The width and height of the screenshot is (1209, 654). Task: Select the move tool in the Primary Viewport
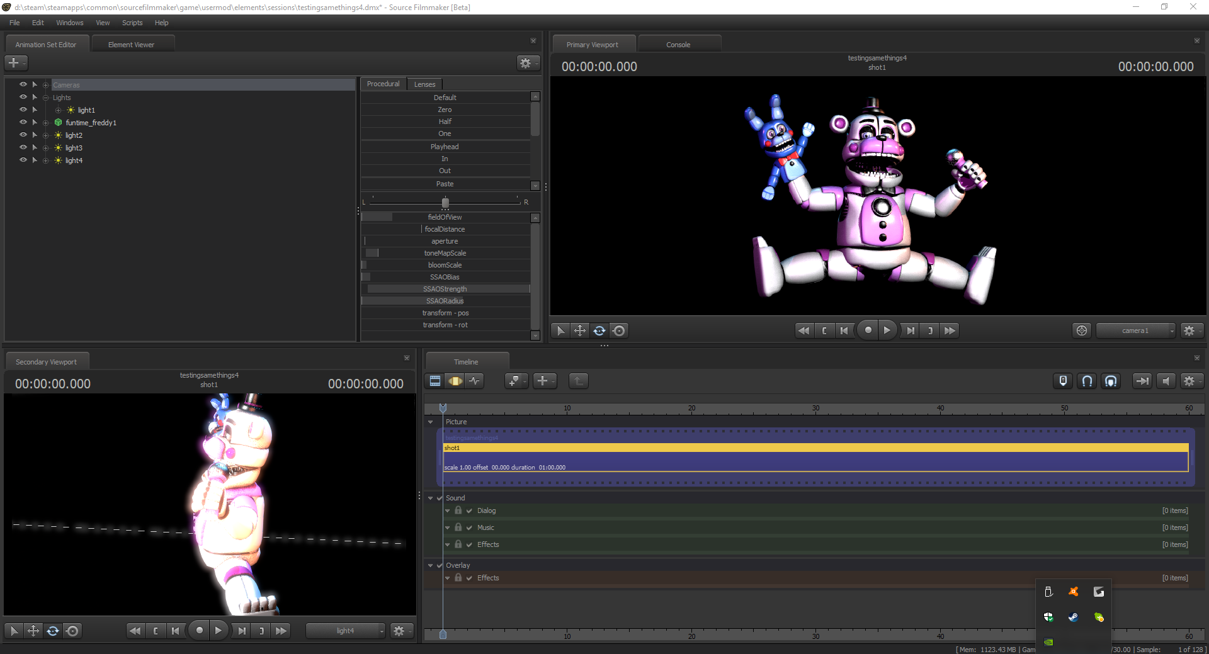coord(580,330)
